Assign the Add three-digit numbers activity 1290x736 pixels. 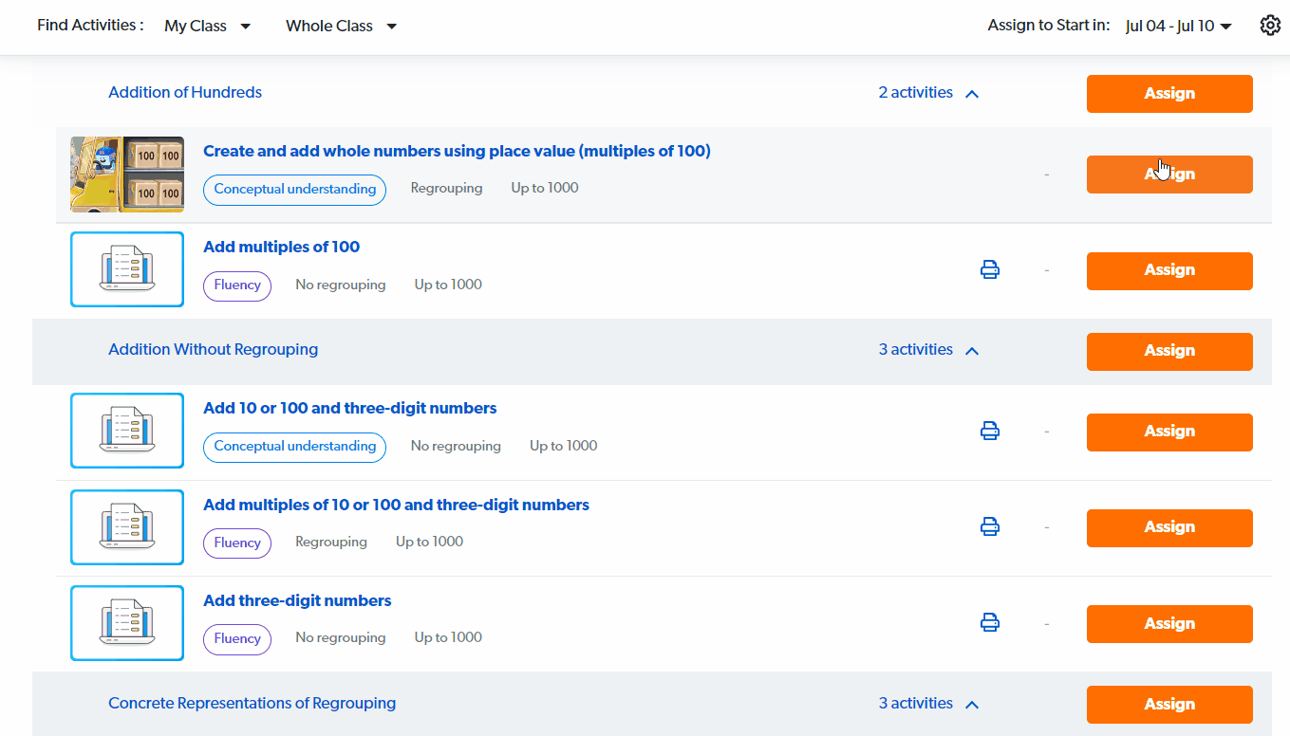[1168, 624]
